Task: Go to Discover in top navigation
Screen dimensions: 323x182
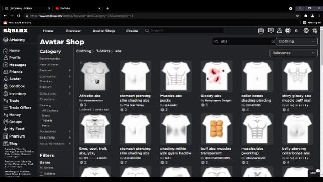Action: [x=73, y=31]
